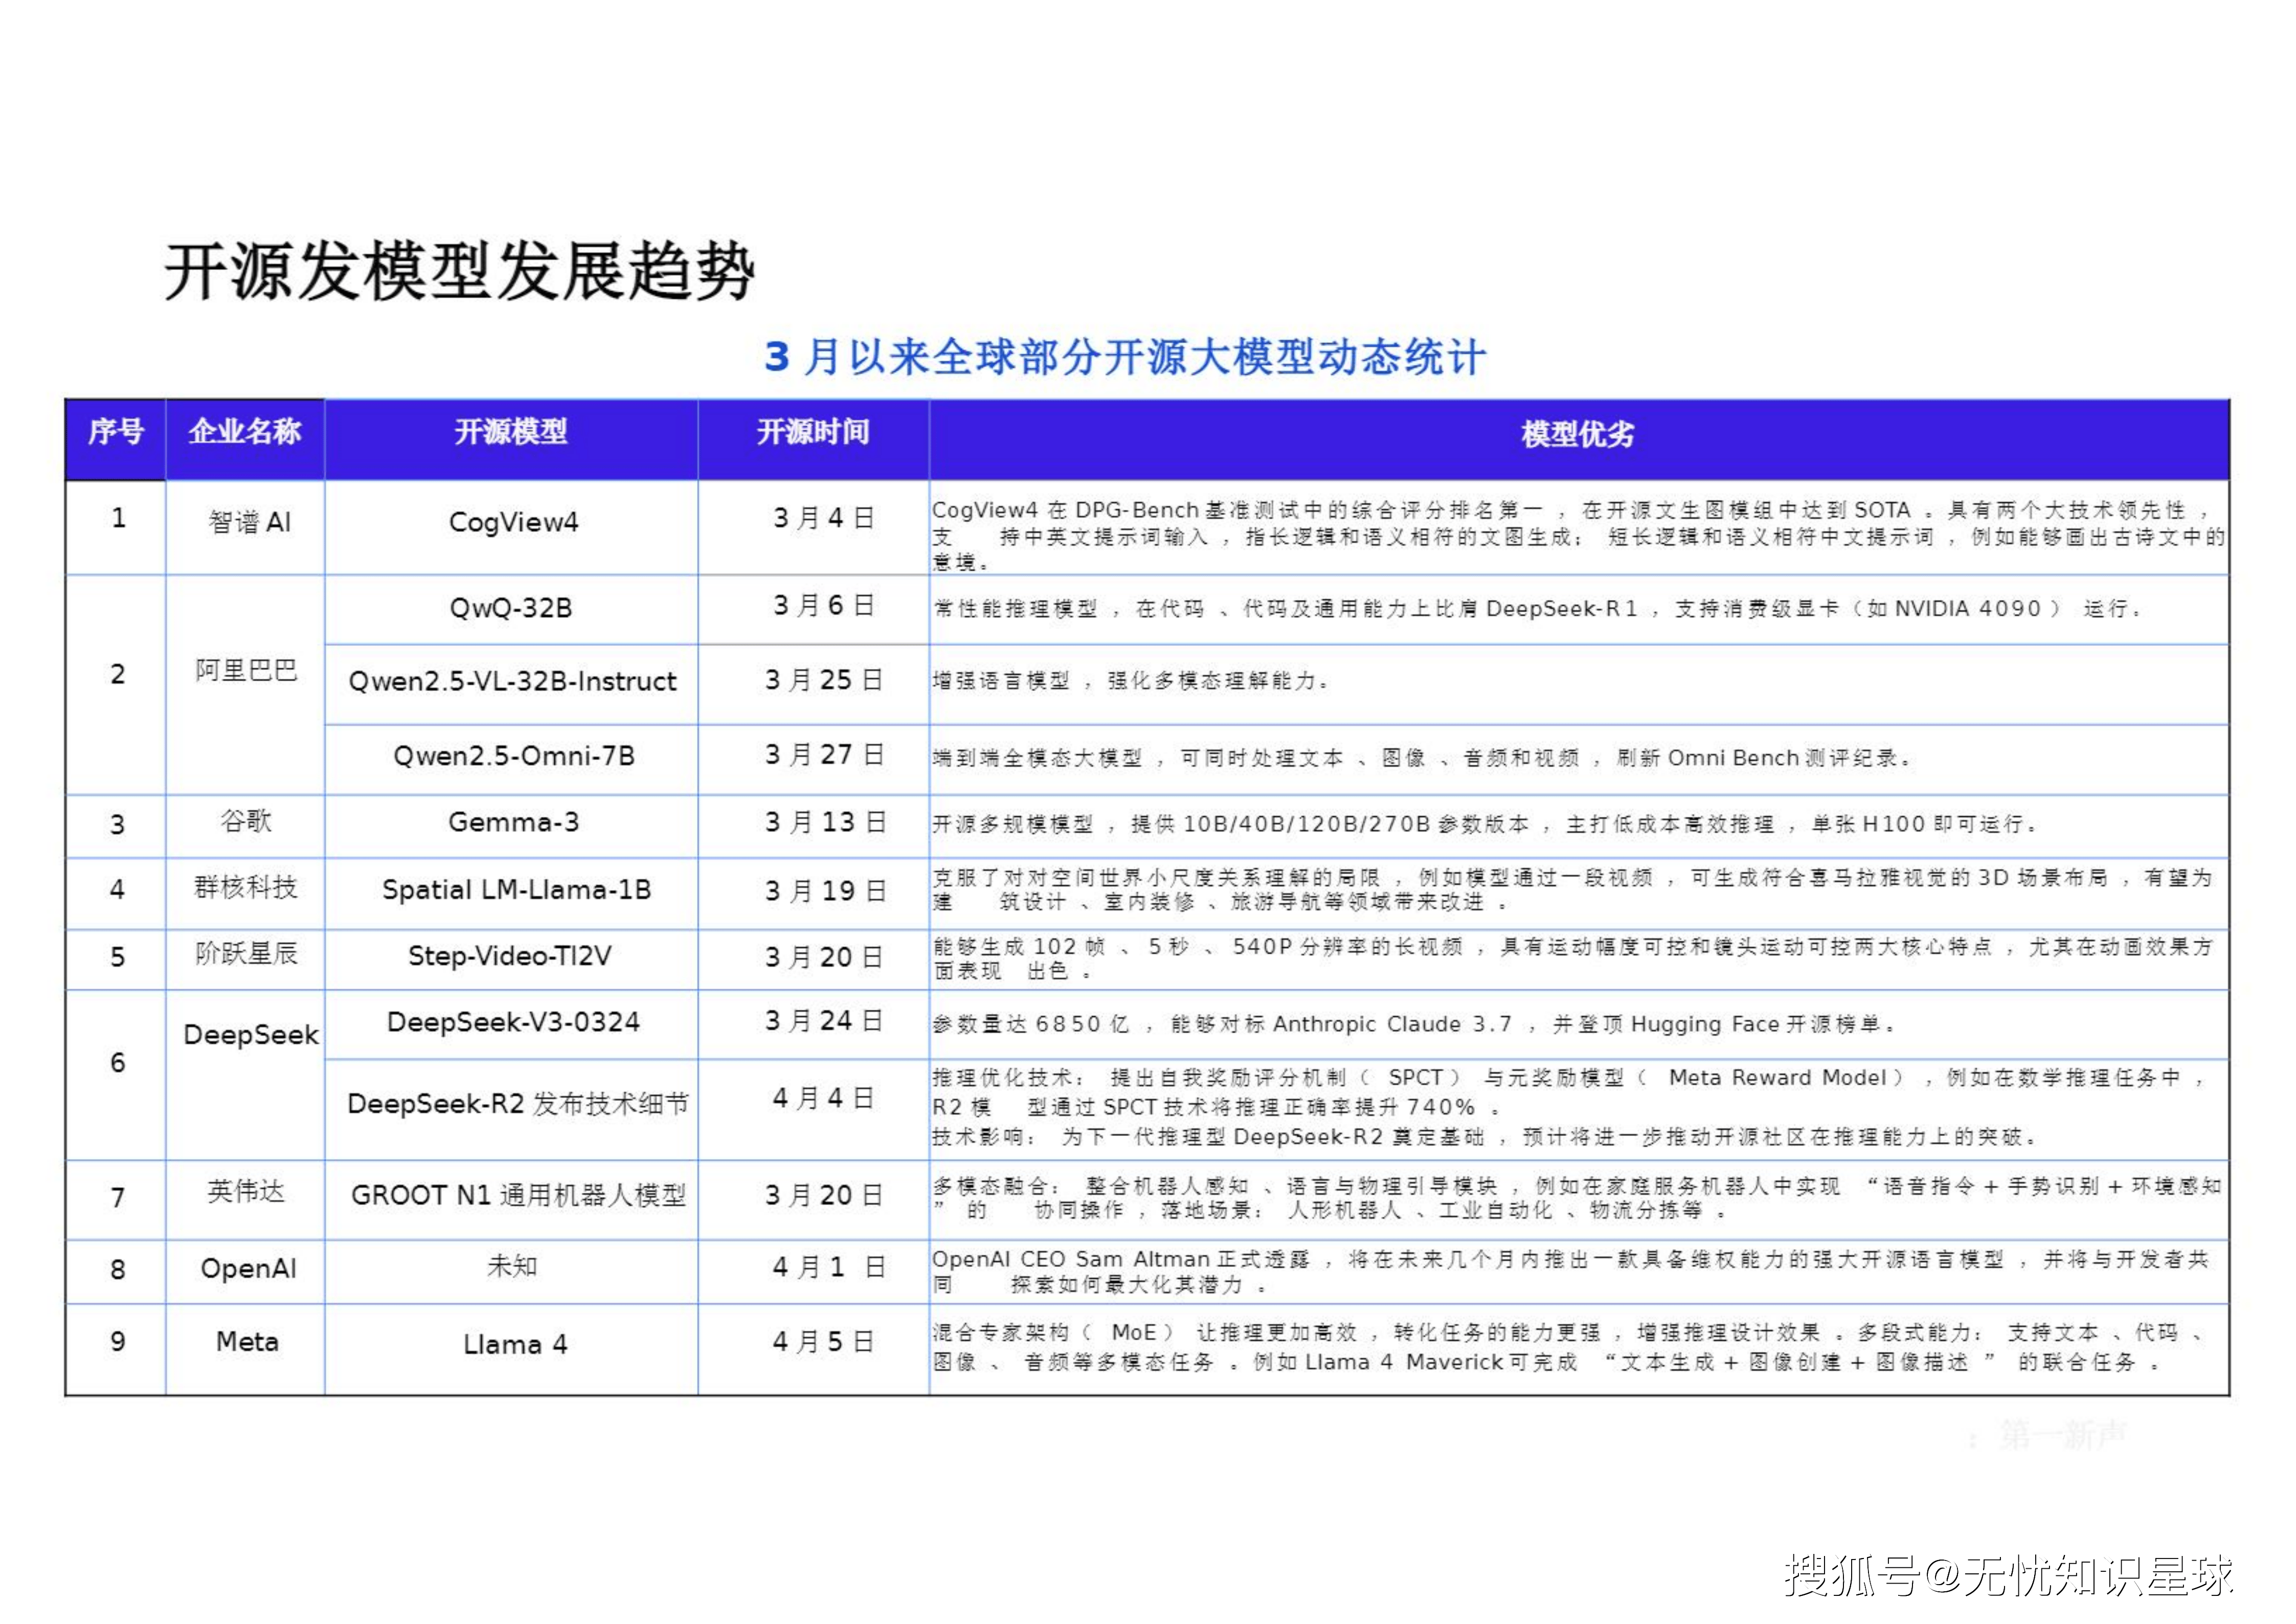Click the 智谱 AI company cell
2296x1624 pixels.
pyautogui.click(x=249, y=522)
